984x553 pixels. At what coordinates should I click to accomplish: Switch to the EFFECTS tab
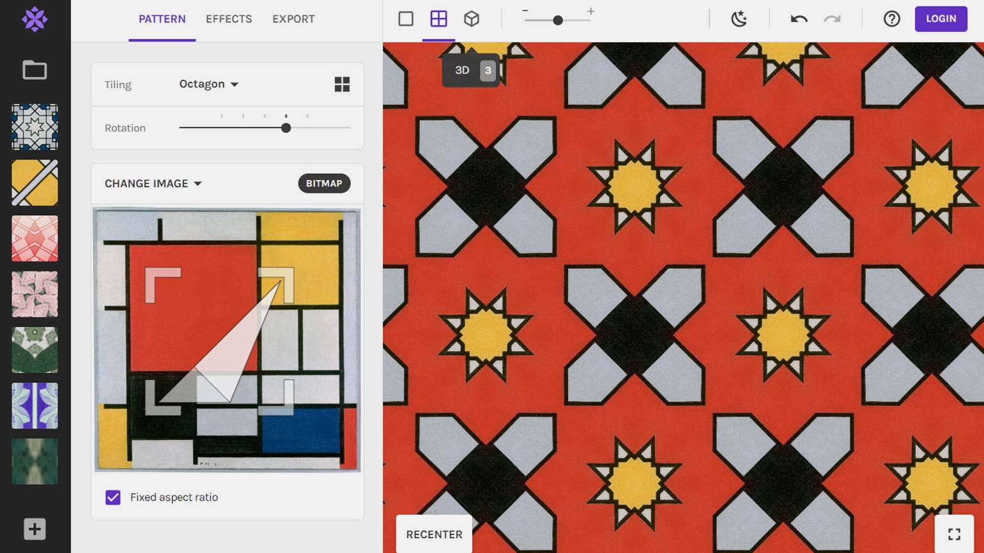click(229, 19)
